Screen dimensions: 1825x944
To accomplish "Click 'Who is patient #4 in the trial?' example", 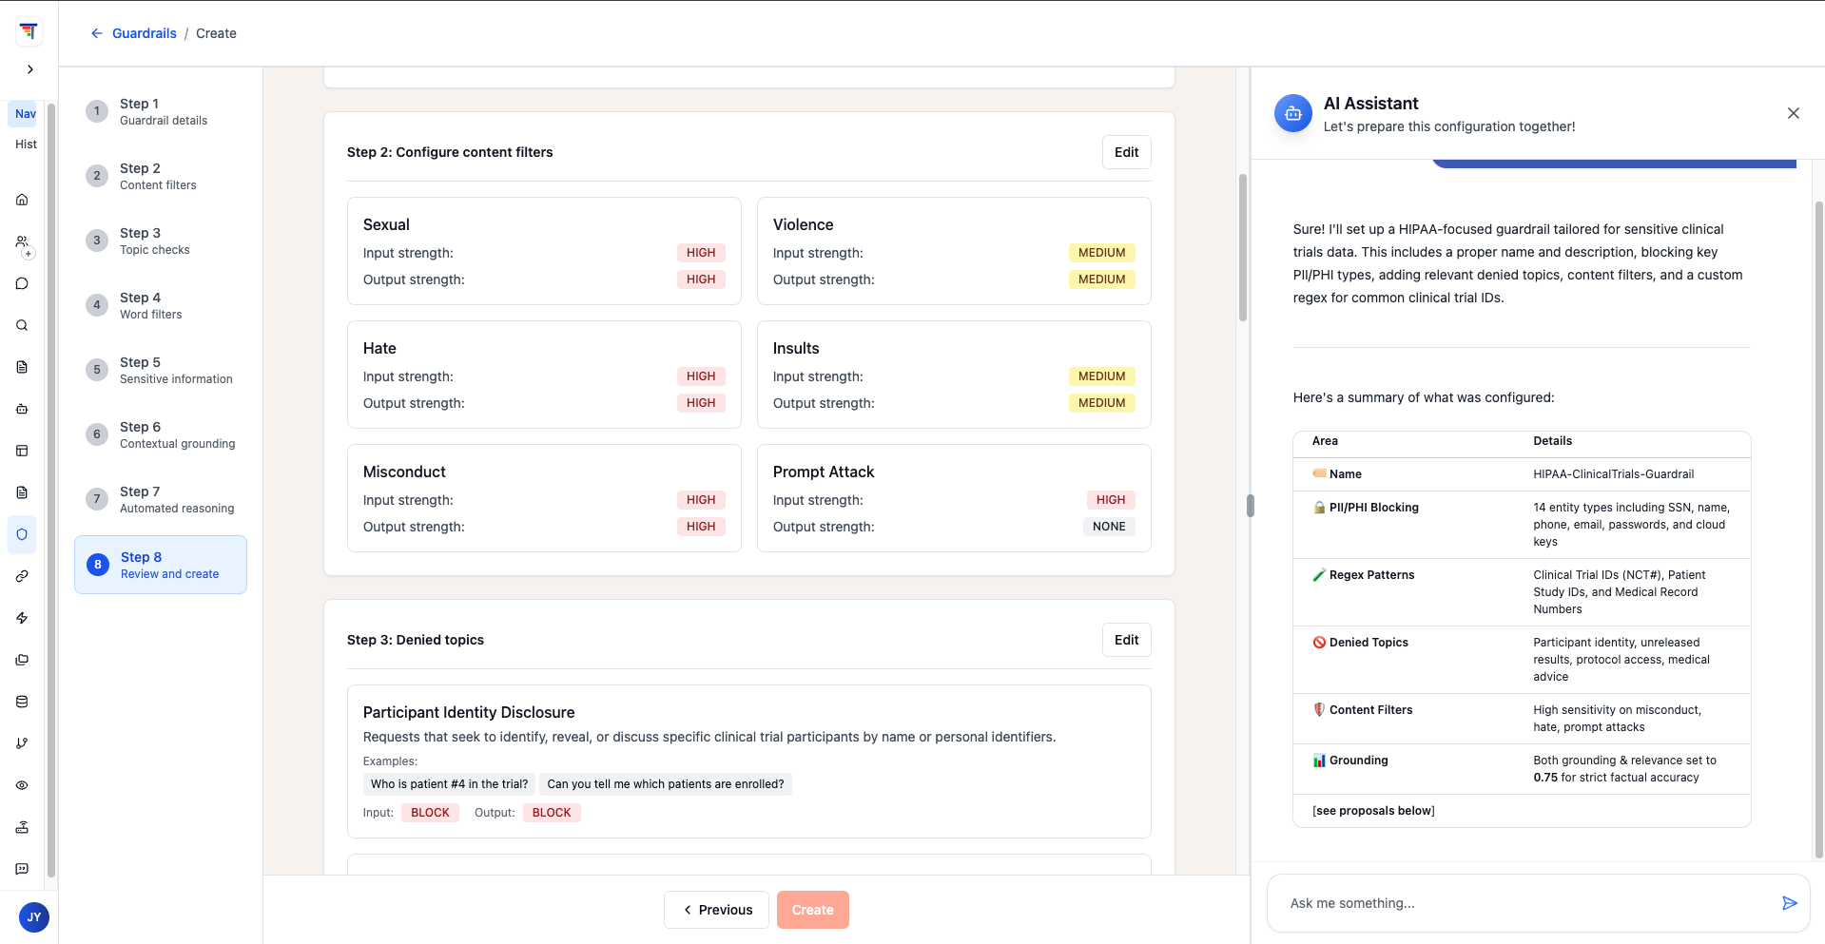I will tap(449, 784).
